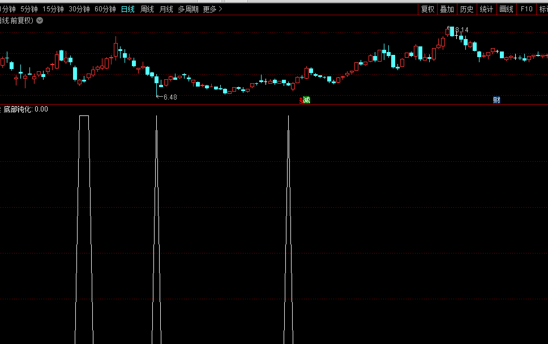Switch to 周线 weekly chart
548x344 pixels.
pos(147,9)
